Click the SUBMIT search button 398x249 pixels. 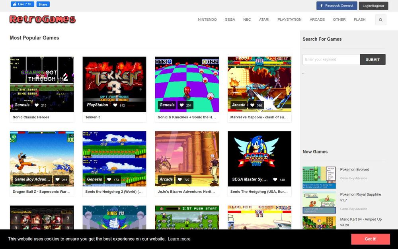click(x=373, y=59)
